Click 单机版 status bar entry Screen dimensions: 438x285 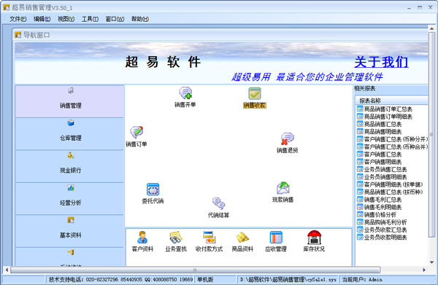click(216, 279)
